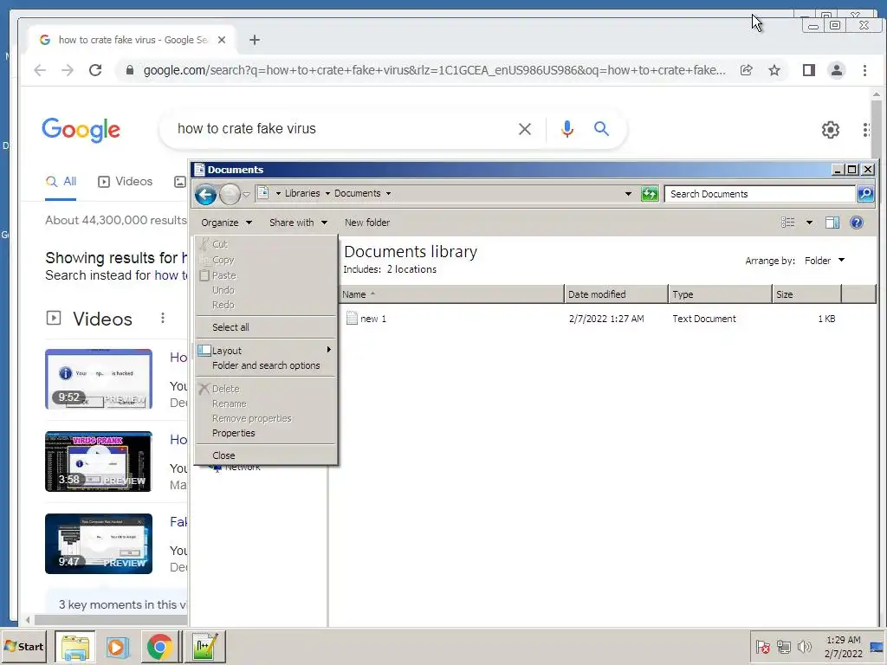
Task: Click the Explorer back navigation arrow
Action: pyautogui.click(x=205, y=195)
